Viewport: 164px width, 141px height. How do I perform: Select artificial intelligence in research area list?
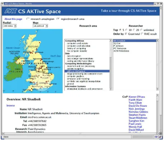(87, 71)
